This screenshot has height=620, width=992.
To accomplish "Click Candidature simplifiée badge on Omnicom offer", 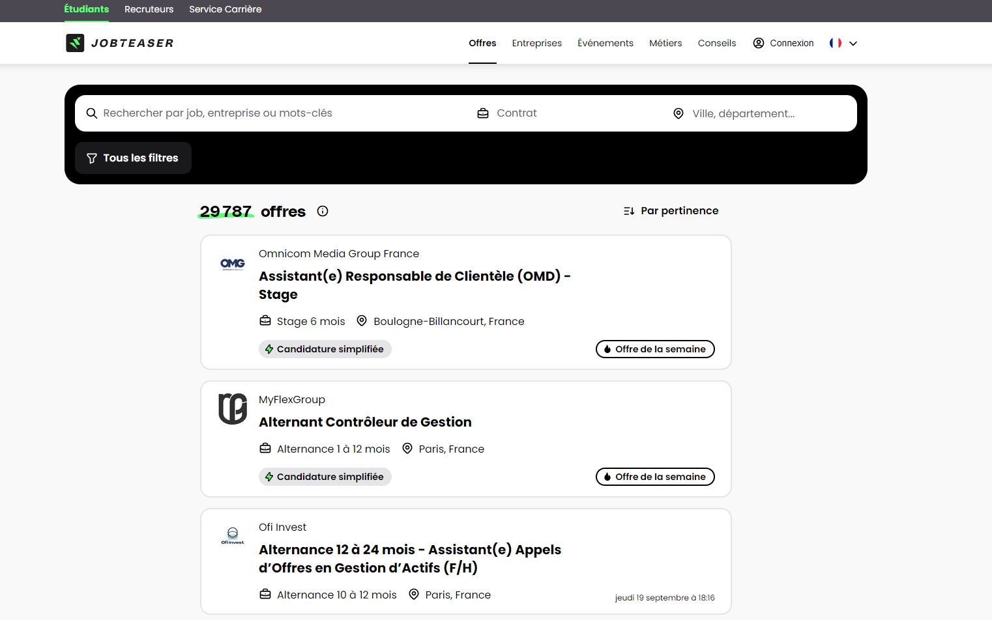I will [325, 349].
